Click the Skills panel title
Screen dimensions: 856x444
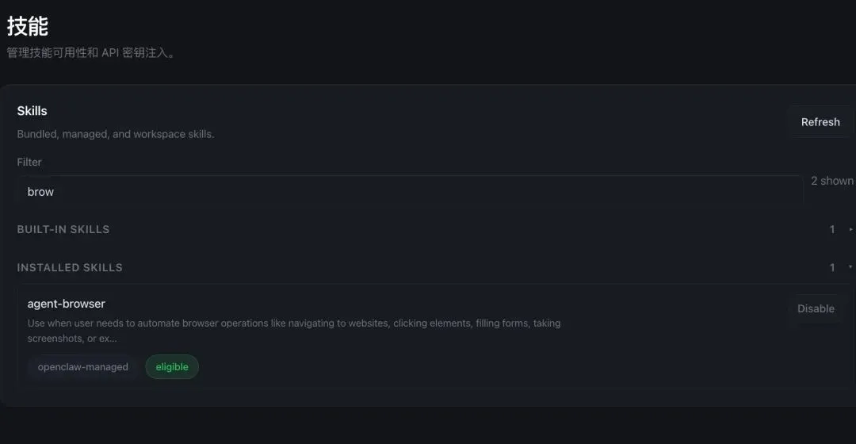[32, 111]
